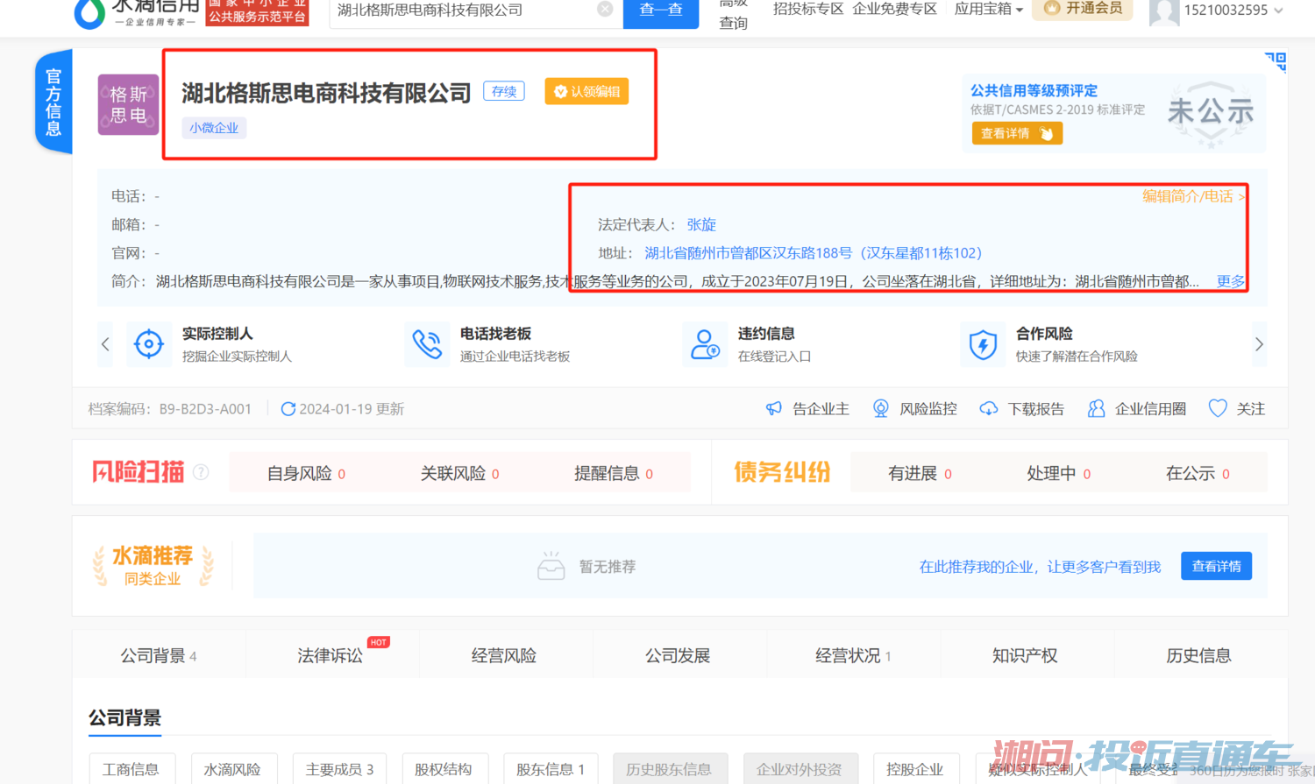Click the 水滴信用 water drop logo

pyautogui.click(x=89, y=13)
